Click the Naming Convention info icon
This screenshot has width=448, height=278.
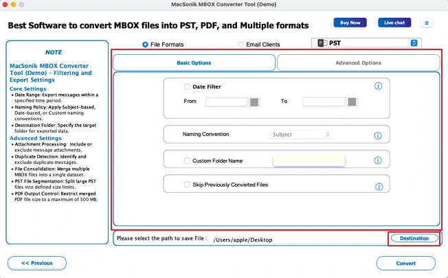point(378,136)
